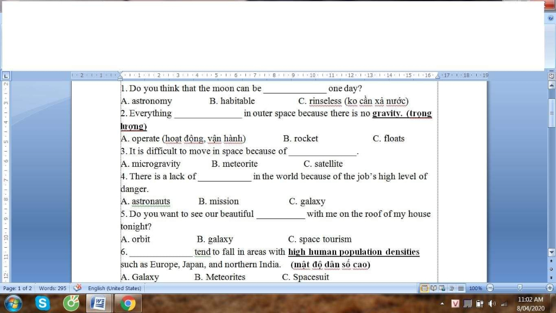Show hidden system tray icons arrow

(x=442, y=303)
